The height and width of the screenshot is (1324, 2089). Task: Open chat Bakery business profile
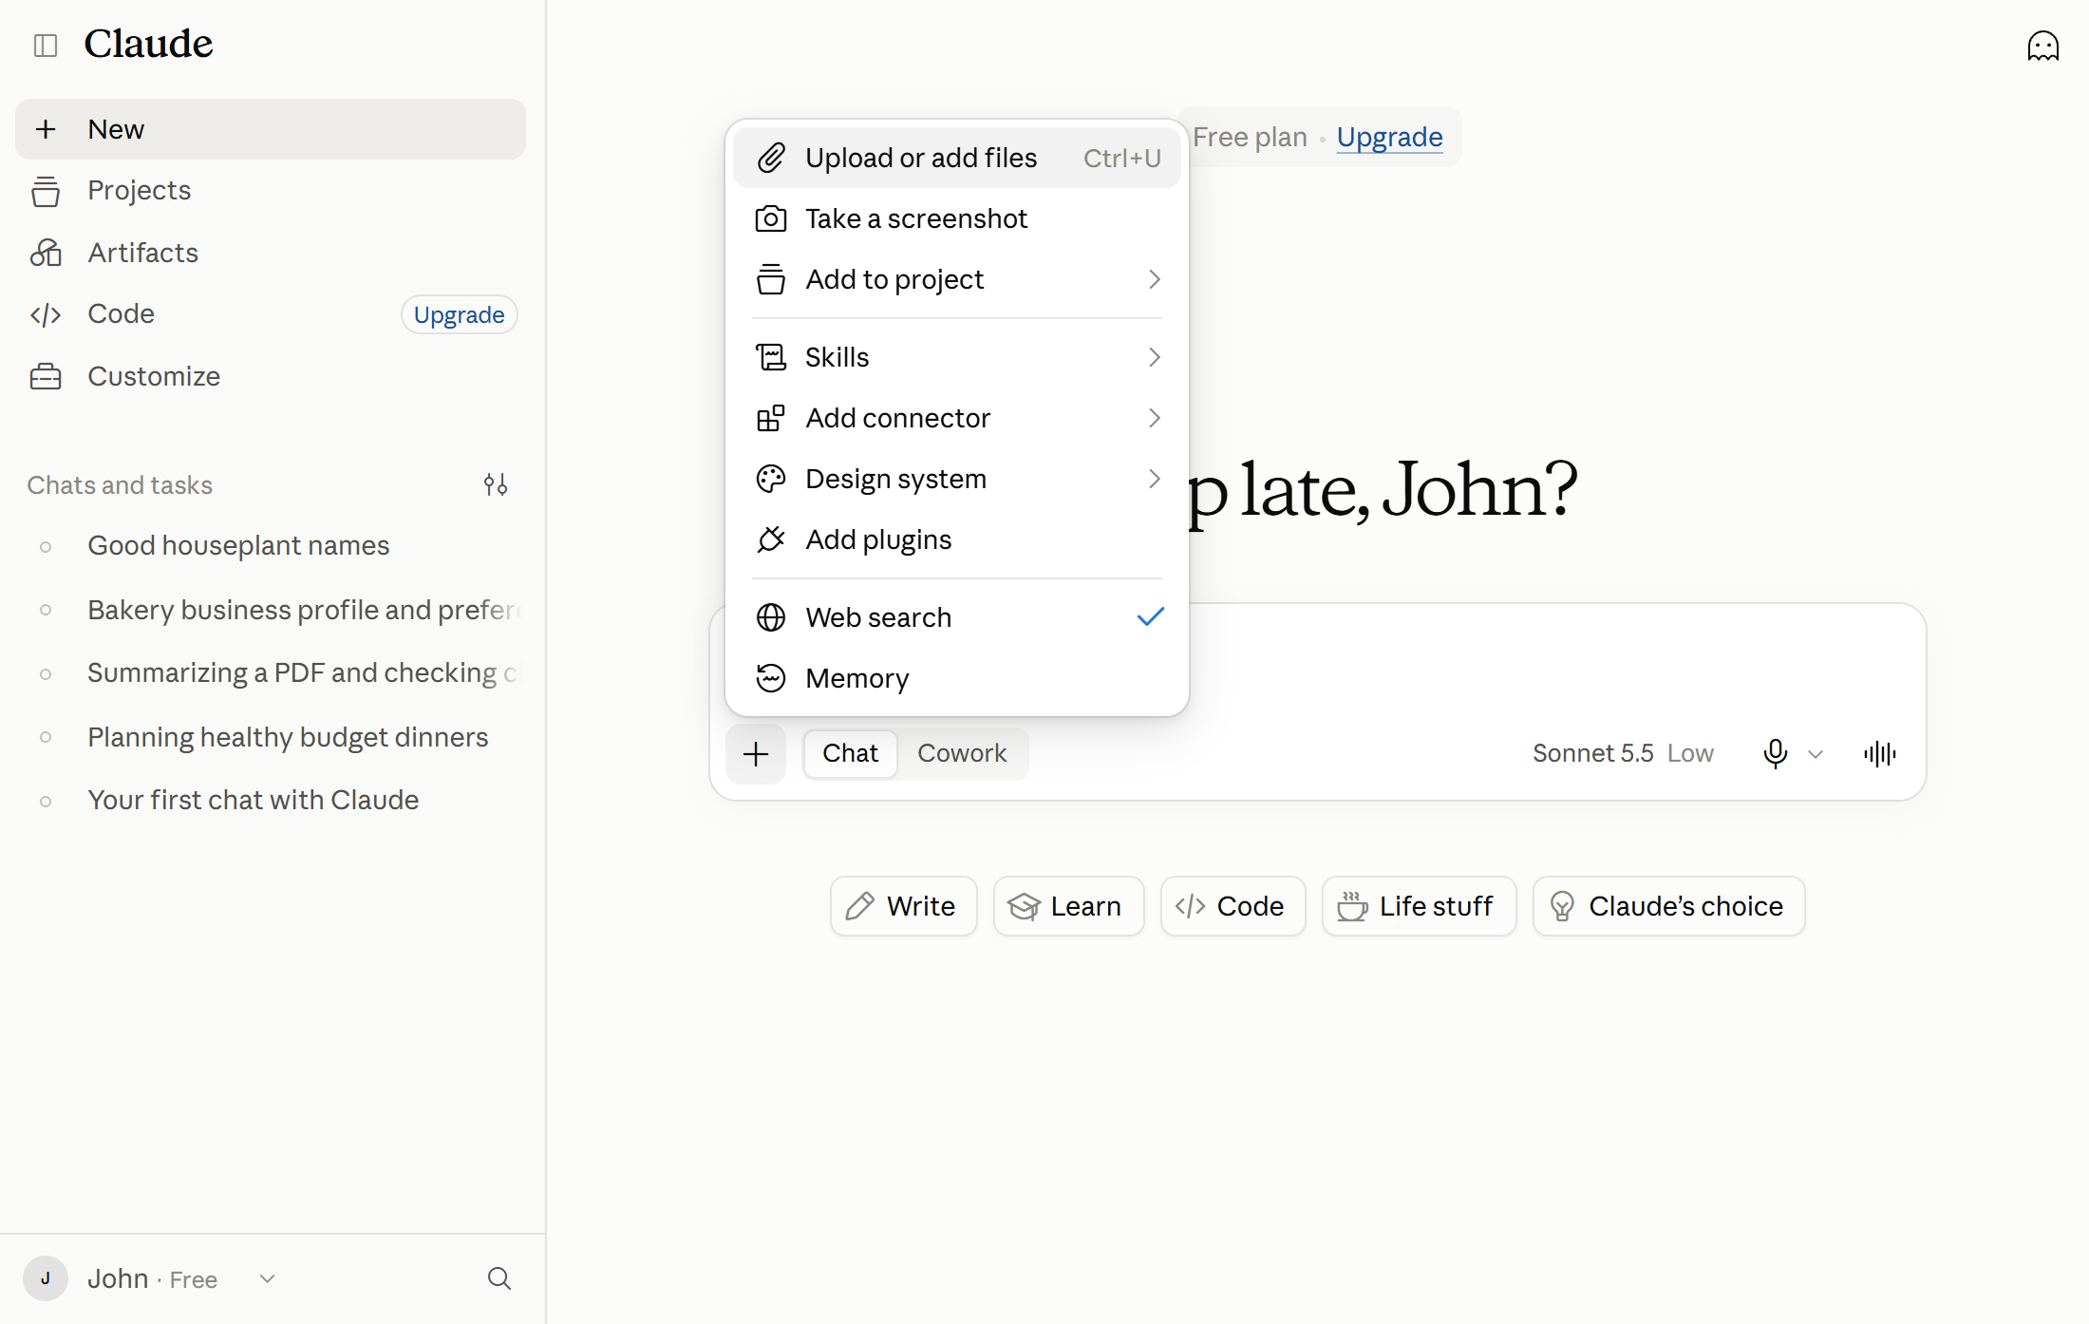coord(271,610)
